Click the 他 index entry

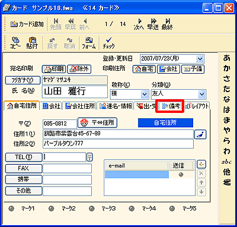tap(227, 172)
